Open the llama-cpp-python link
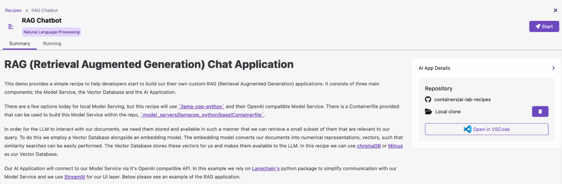 [201, 107]
